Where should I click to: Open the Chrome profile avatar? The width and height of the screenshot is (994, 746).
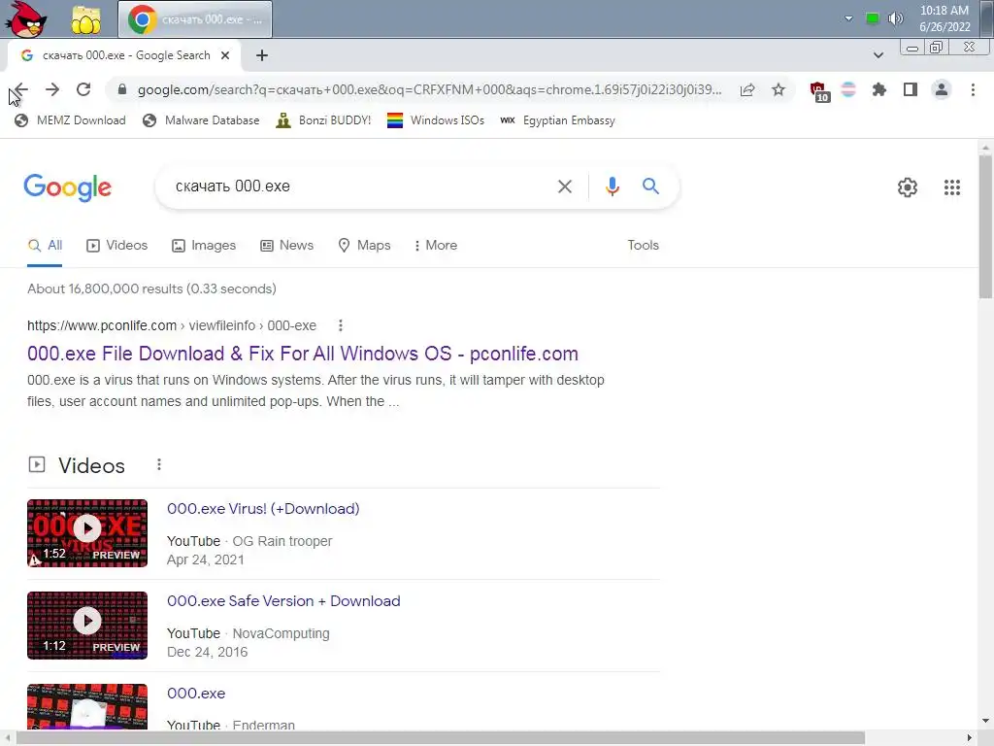[x=942, y=89]
